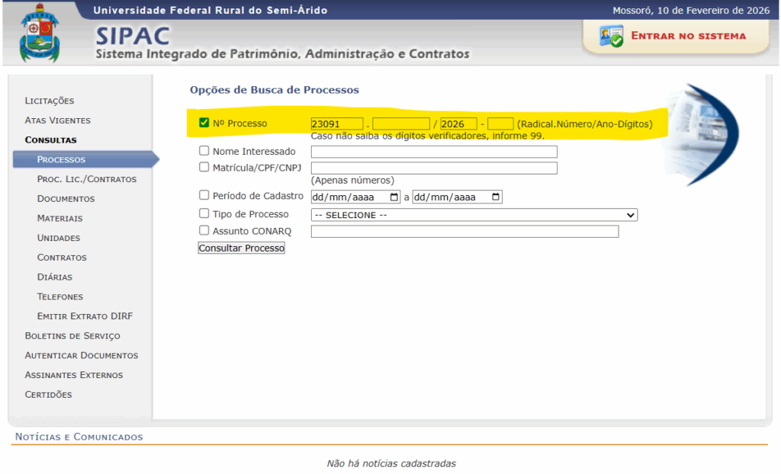
Task: Check the Matrícula/CPF/CNPJ checkbox
Action: 204,167
